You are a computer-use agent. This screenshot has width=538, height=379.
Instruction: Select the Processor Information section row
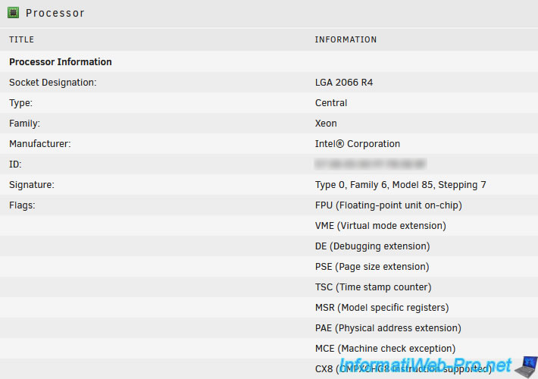click(61, 62)
